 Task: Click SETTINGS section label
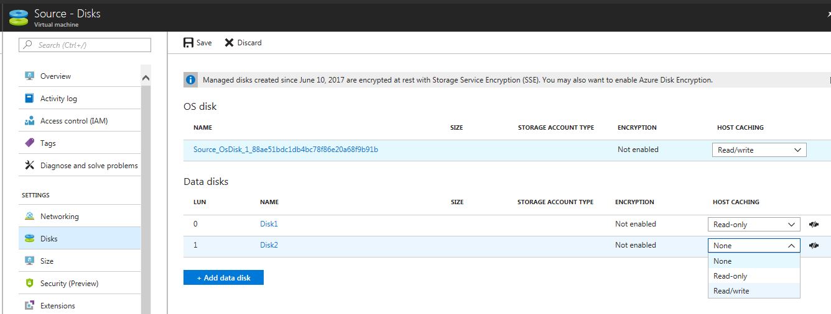35,195
